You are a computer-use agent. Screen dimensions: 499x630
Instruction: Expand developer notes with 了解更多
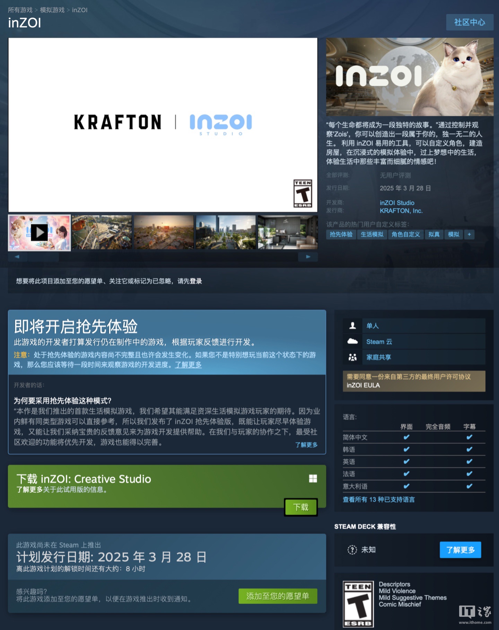click(306, 445)
